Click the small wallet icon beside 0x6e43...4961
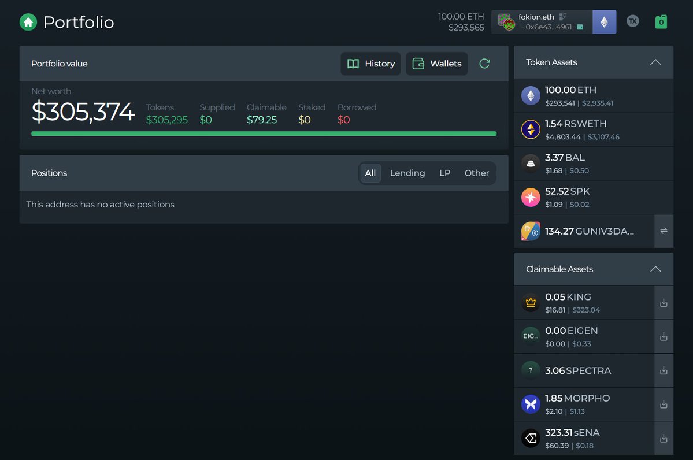Viewport: 693px width, 460px height. tap(580, 27)
